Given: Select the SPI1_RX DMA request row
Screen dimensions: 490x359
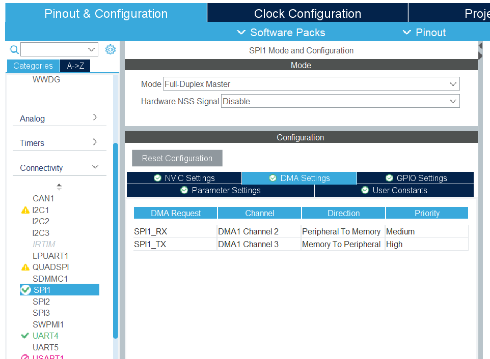Looking at the screenshot, I should (x=301, y=231).
